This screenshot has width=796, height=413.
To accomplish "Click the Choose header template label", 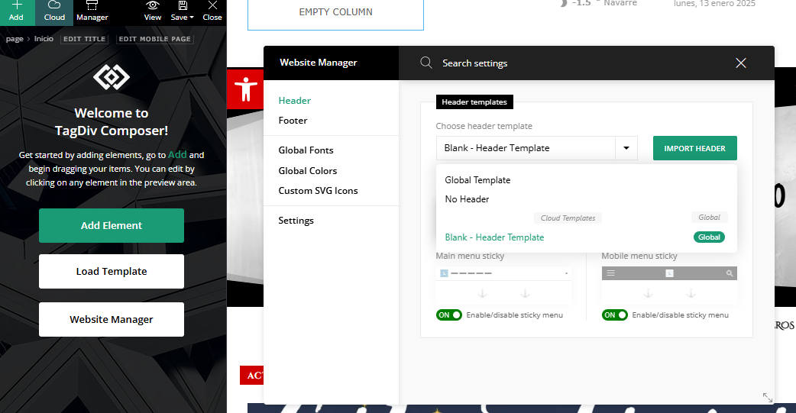I will 484,126.
